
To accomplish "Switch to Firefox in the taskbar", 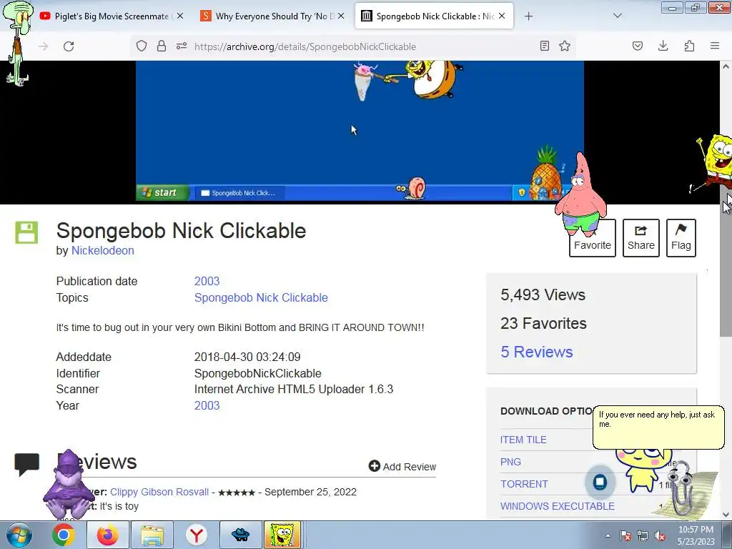I will tap(107, 535).
